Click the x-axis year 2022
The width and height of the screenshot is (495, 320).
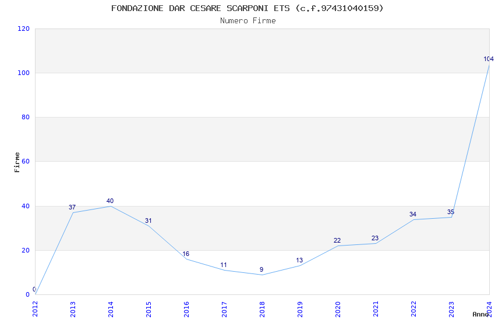414,309
